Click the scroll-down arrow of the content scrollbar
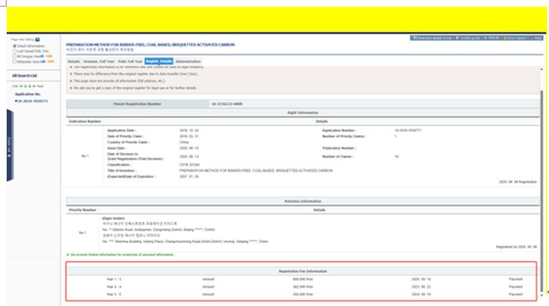The width and height of the screenshot is (549, 306). coord(542,295)
